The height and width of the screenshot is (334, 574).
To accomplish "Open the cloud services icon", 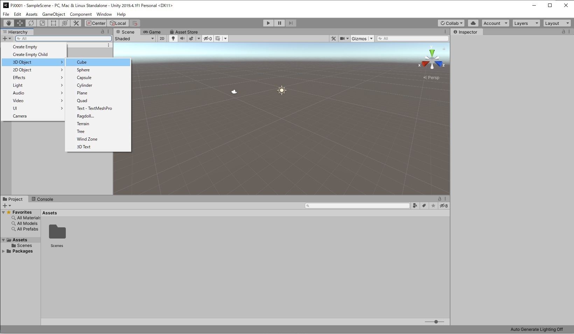I will tap(473, 23).
